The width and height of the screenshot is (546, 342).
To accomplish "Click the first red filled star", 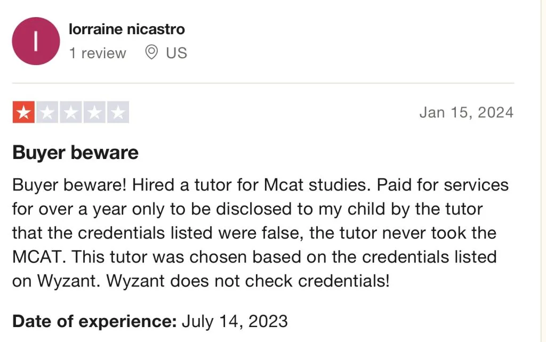I will pos(23,113).
